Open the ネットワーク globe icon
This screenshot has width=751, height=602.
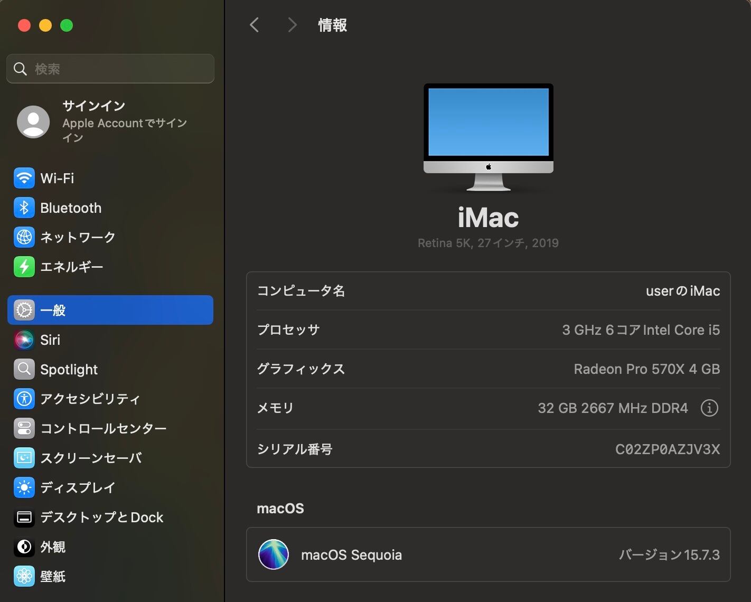(x=24, y=238)
